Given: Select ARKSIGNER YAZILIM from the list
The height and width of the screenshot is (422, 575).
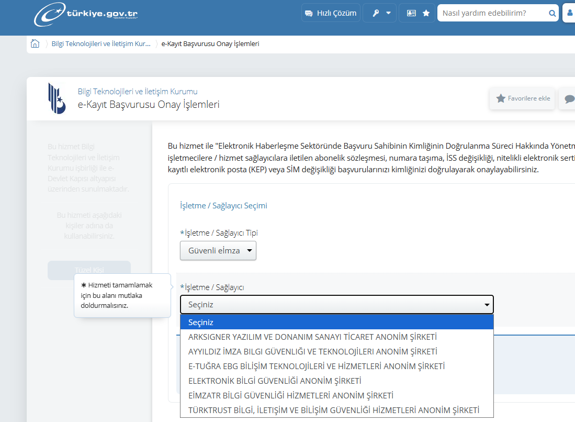Looking at the screenshot, I should pos(312,337).
